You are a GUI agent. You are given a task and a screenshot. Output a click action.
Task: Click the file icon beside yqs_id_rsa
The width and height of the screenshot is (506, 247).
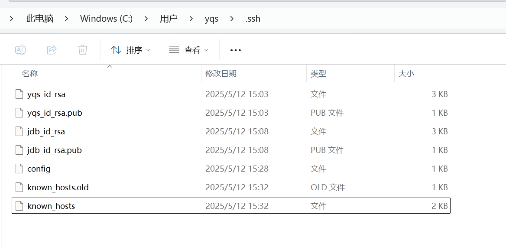(x=19, y=94)
